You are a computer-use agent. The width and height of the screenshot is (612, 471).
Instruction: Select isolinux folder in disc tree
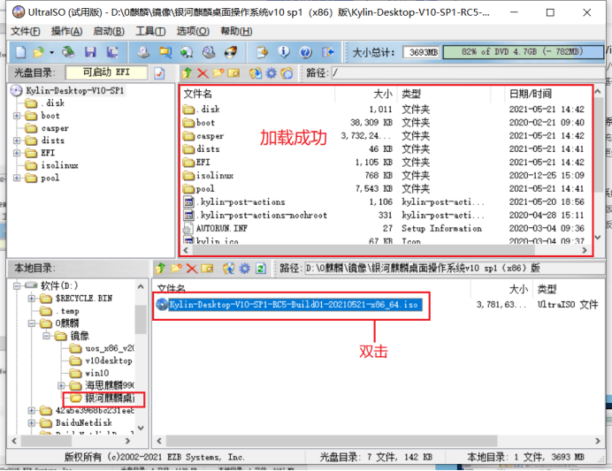[60, 166]
